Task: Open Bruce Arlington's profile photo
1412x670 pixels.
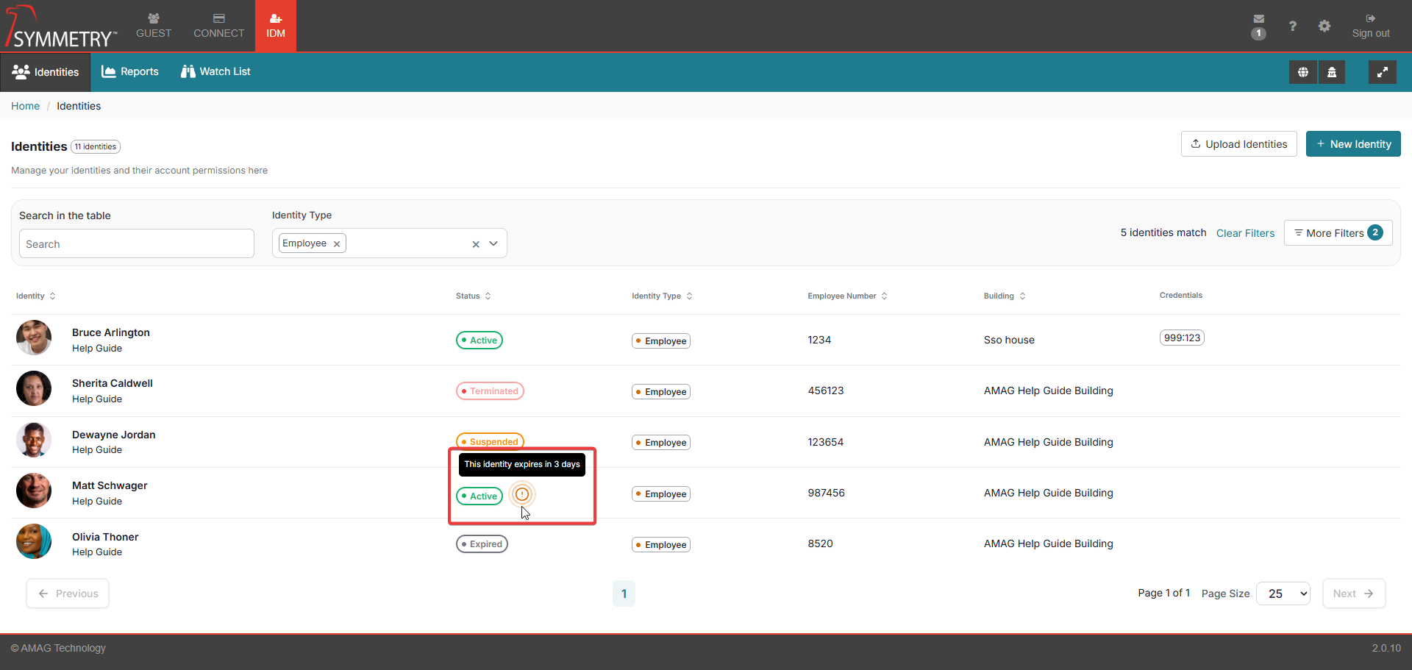Action: tap(34, 338)
